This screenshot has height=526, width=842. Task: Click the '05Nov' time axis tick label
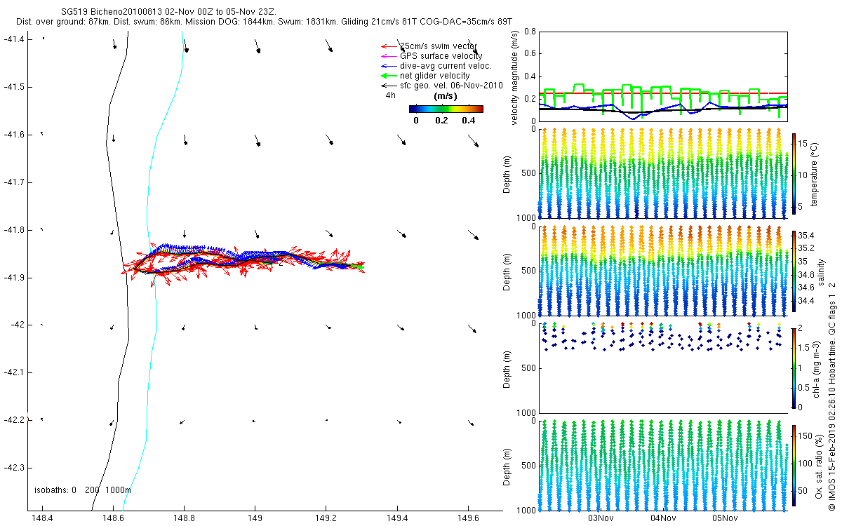(725, 518)
